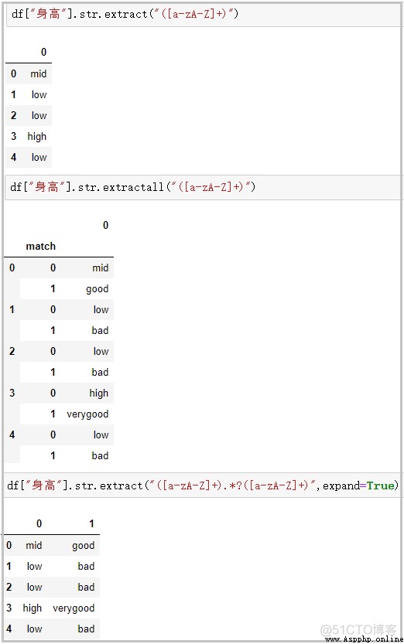
Task: Select the 'good' cell in last table
Action: tap(84, 546)
